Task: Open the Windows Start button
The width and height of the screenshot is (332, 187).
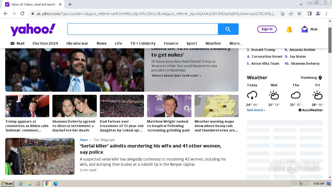Action: pyautogui.click(x=7, y=184)
